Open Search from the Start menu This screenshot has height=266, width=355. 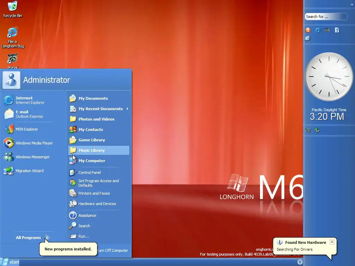(99, 226)
